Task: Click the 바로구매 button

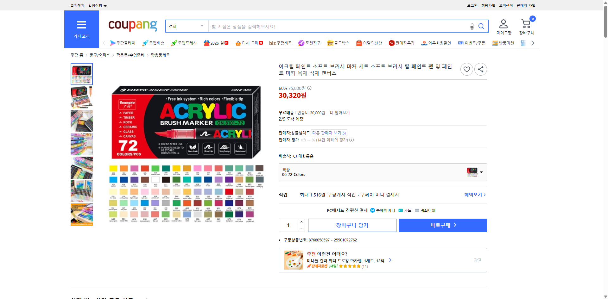Action: click(443, 225)
